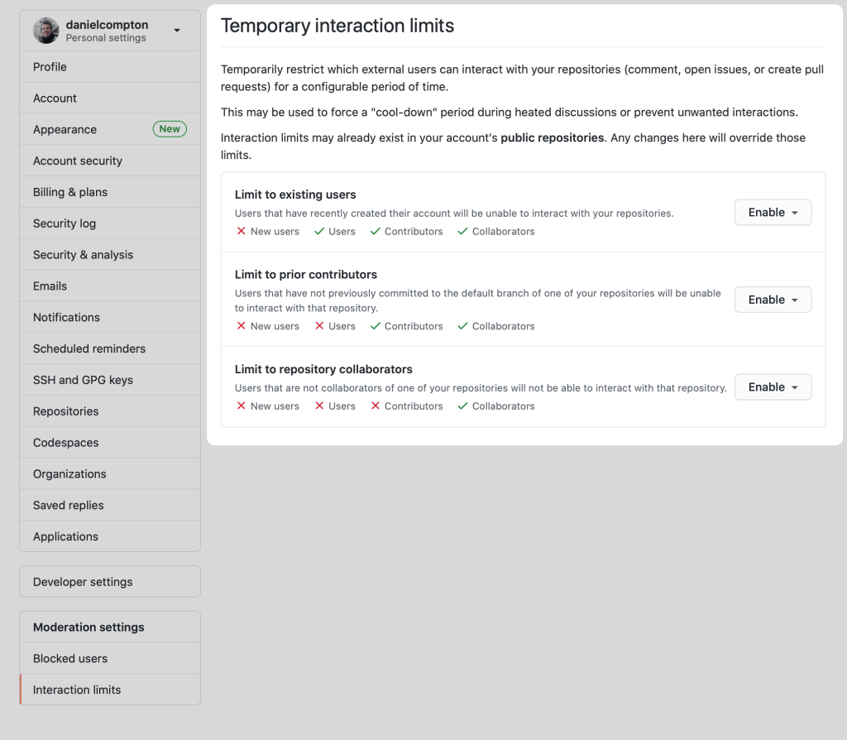The image size is (847, 740).
Task: Open the Blocked users page
Action: pyautogui.click(x=70, y=659)
